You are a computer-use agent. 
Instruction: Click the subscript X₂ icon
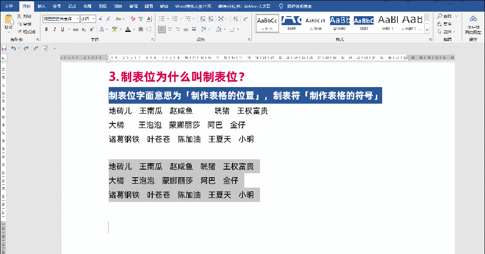point(84,30)
